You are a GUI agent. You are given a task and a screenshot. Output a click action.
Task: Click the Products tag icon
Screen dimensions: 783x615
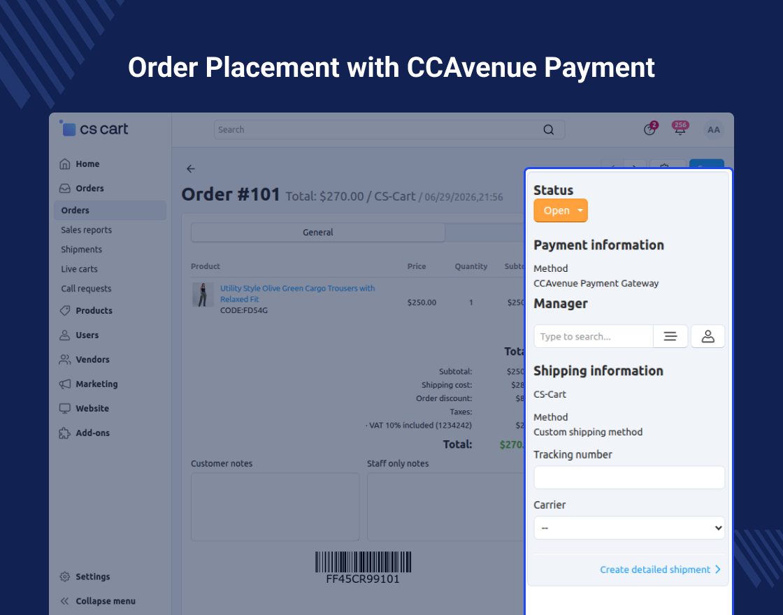click(x=64, y=310)
